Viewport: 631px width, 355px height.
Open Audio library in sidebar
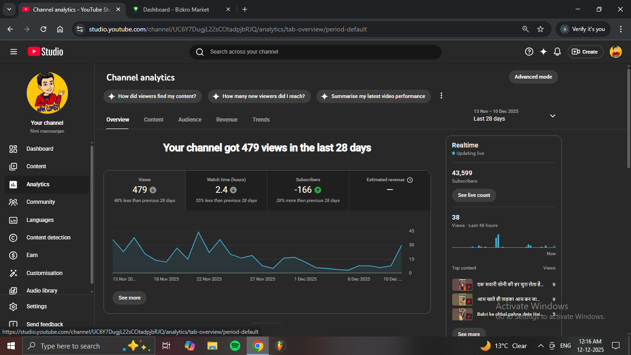point(42,291)
